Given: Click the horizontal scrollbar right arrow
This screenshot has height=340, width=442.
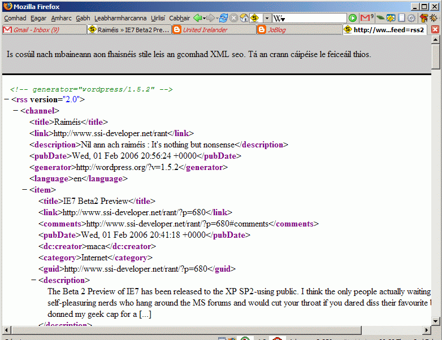Looking at the screenshot, I should click(x=427, y=330).
